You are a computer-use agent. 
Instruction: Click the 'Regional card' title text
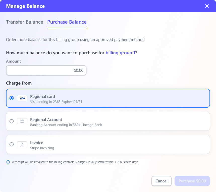[42, 96]
